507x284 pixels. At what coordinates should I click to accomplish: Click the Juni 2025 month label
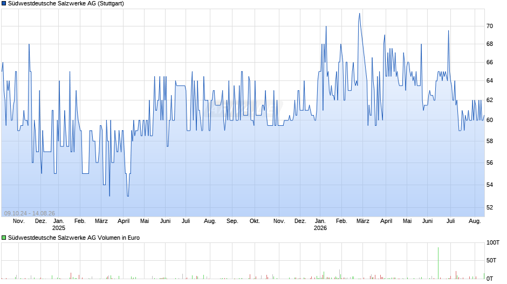click(165, 221)
